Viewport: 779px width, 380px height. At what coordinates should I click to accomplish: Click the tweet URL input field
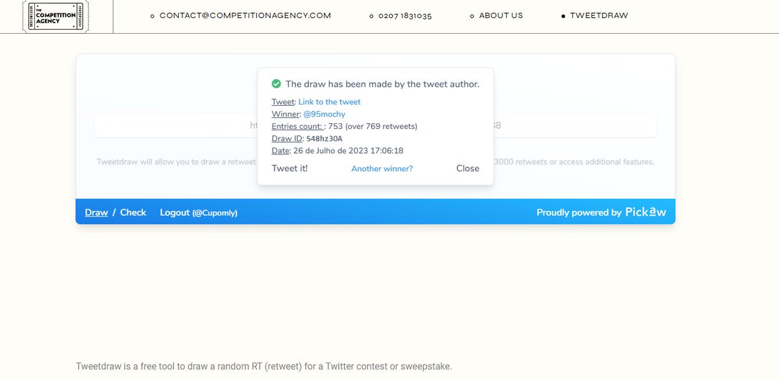click(x=375, y=126)
